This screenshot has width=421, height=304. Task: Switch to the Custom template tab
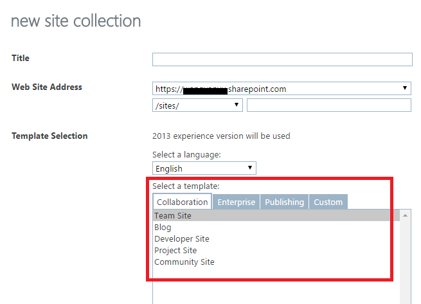[328, 202]
